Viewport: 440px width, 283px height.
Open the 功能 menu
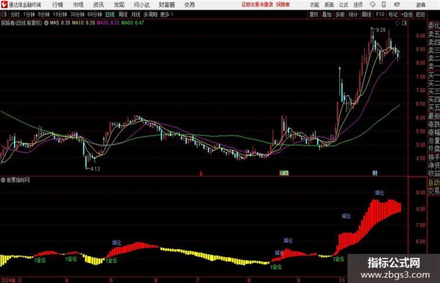click(x=315, y=5)
